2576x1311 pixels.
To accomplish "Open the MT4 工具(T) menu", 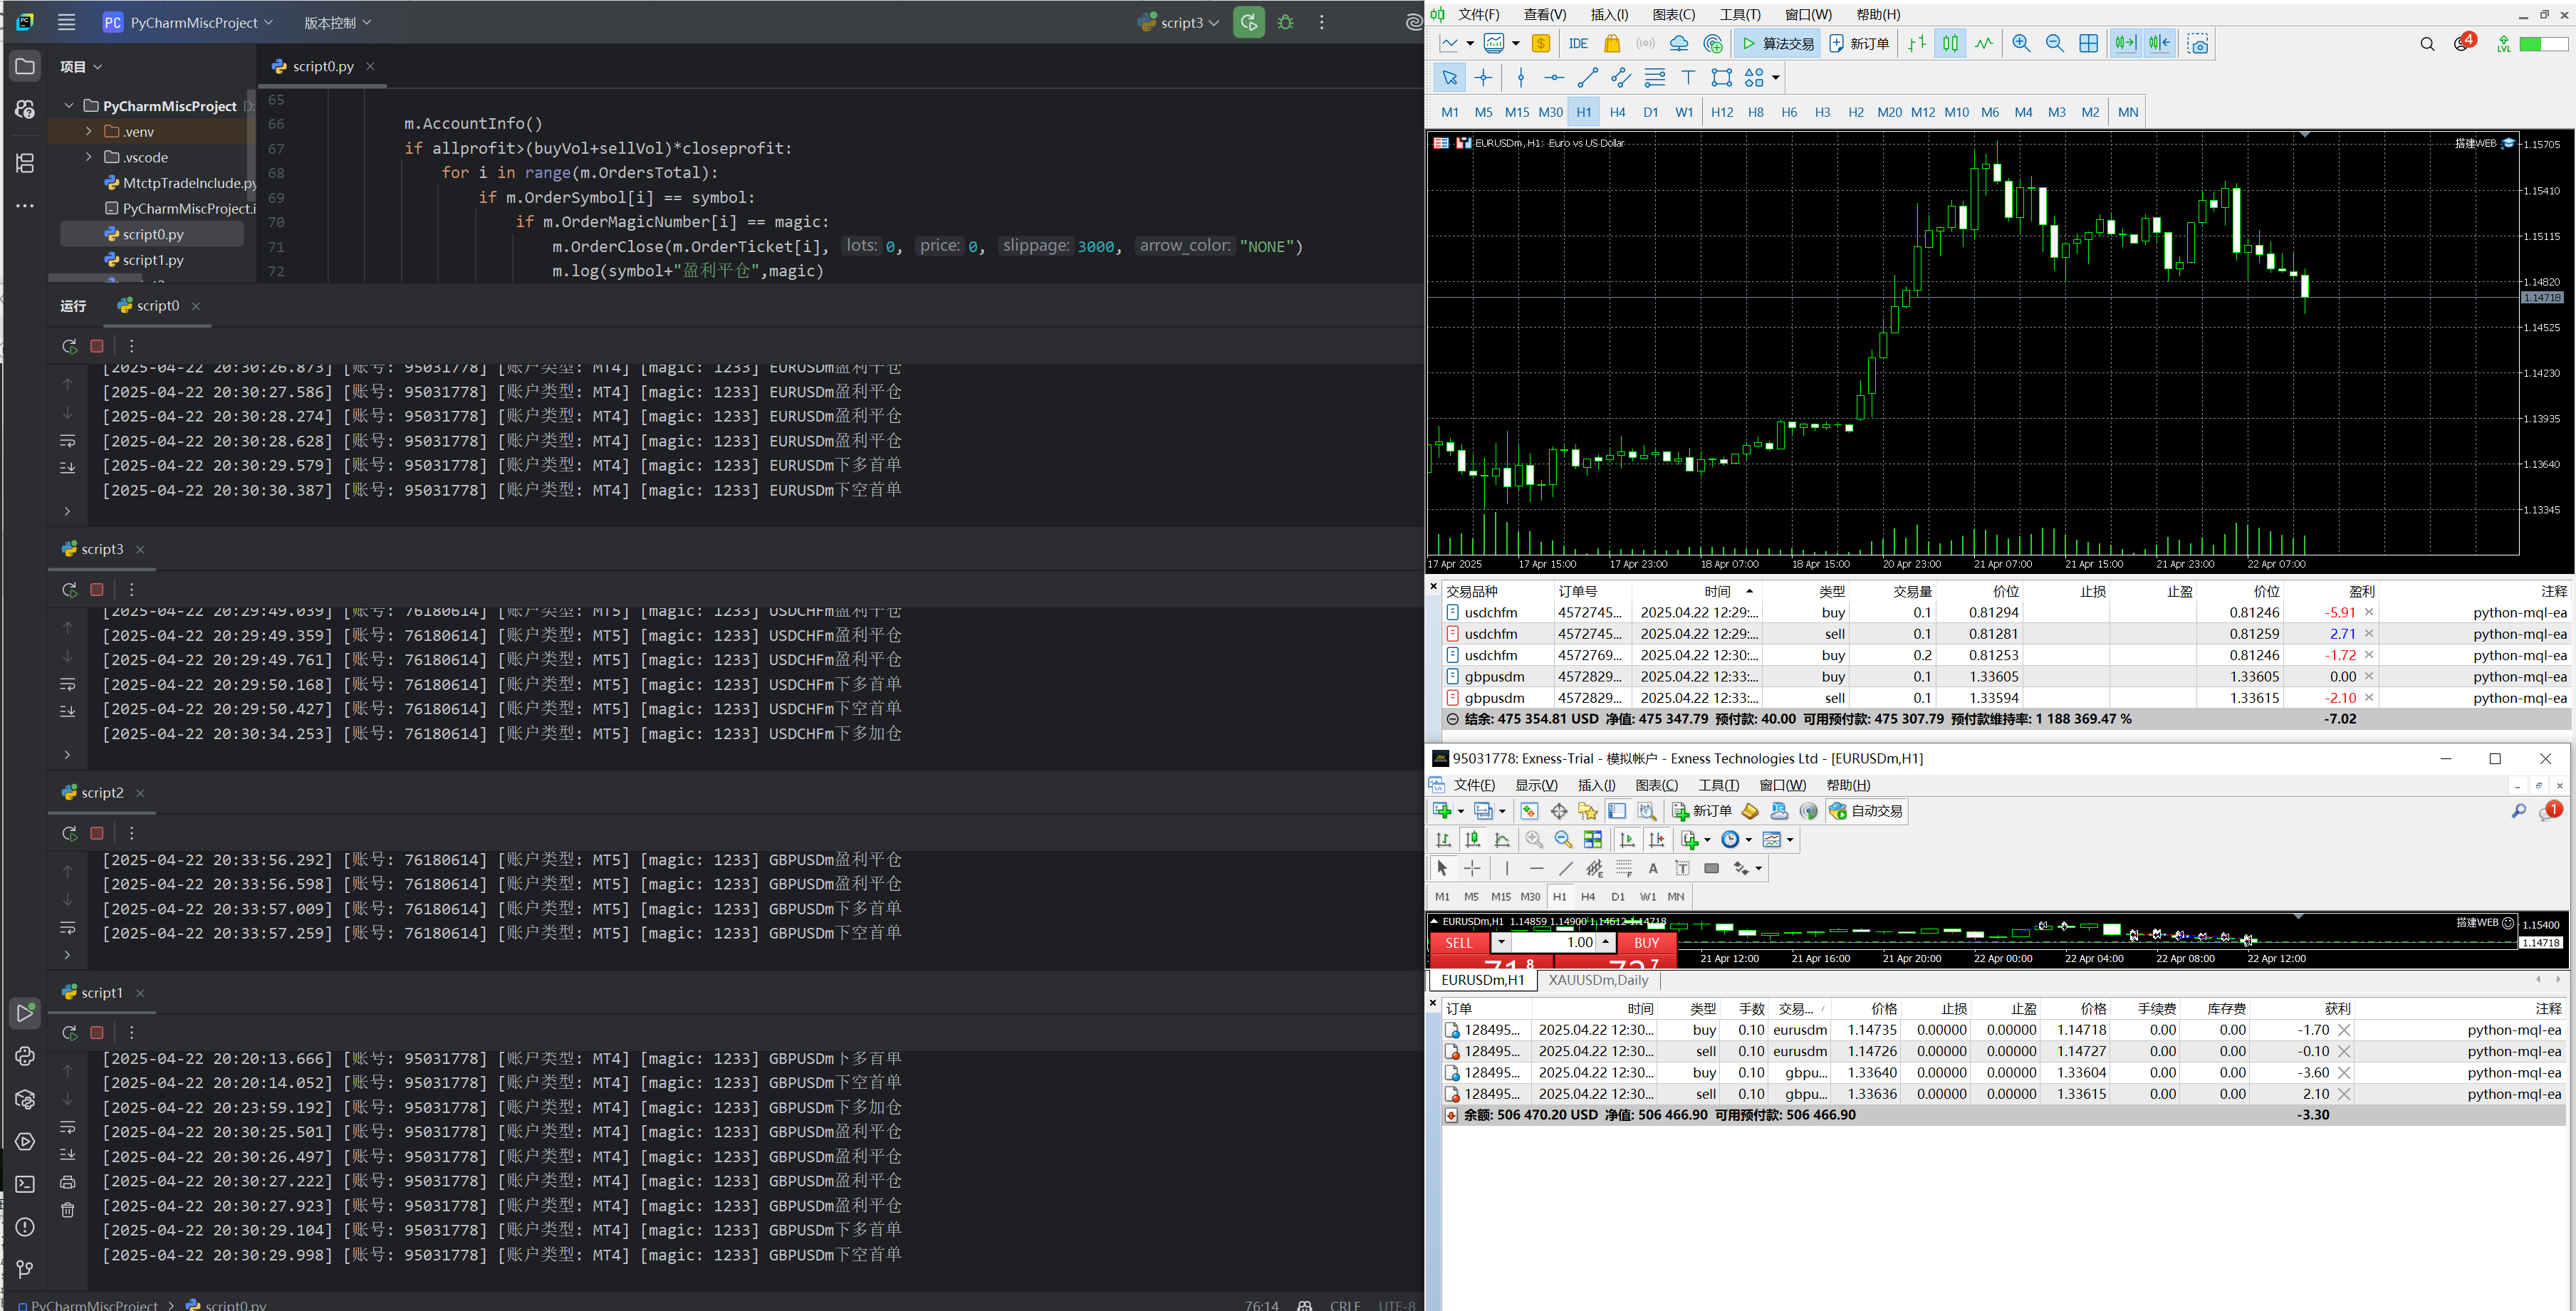I will pyautogui.click(x=1718, y=785).
